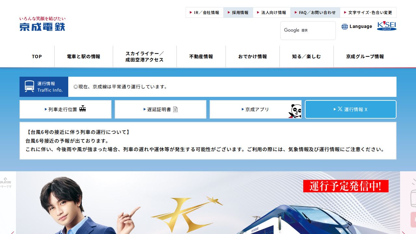Click the 列車走行位置 button
This screenshot has width=416, height=234.
65,109
